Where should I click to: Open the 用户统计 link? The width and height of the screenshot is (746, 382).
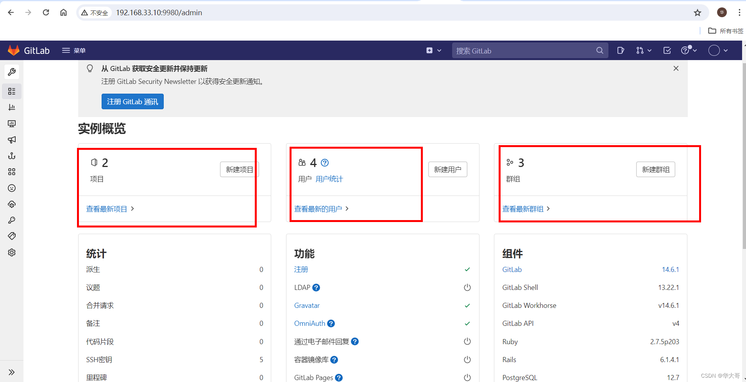click(329, 179)
